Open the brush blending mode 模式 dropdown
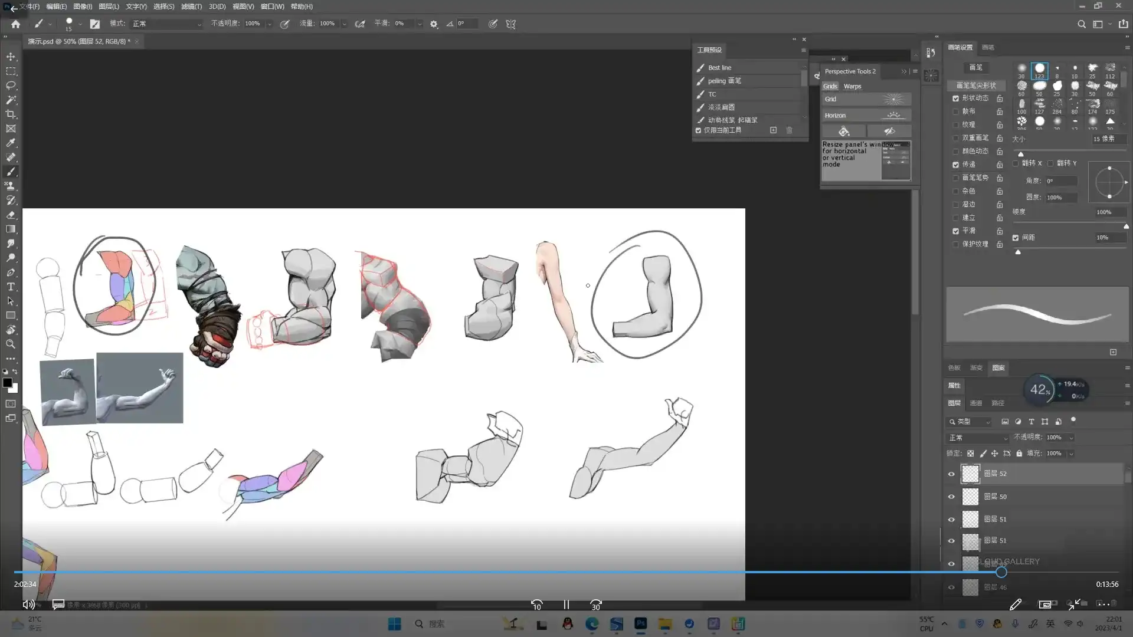 pos(166,24)
